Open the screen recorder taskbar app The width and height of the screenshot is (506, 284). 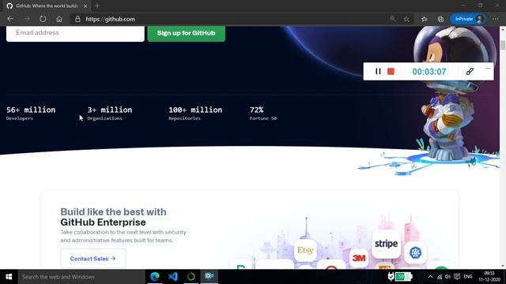(x=209, y=277)
